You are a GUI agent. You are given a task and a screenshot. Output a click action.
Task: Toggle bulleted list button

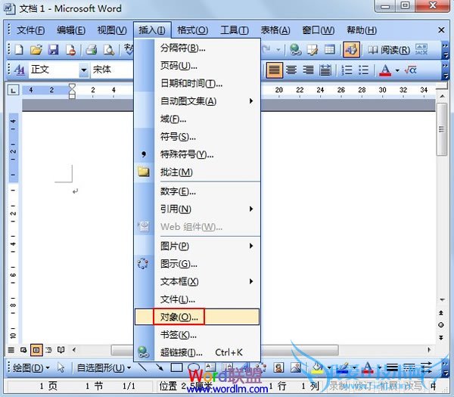pos(364,70)
